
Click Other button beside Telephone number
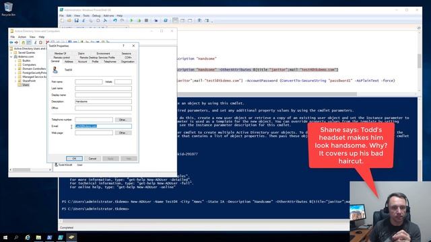pos(123,120)
